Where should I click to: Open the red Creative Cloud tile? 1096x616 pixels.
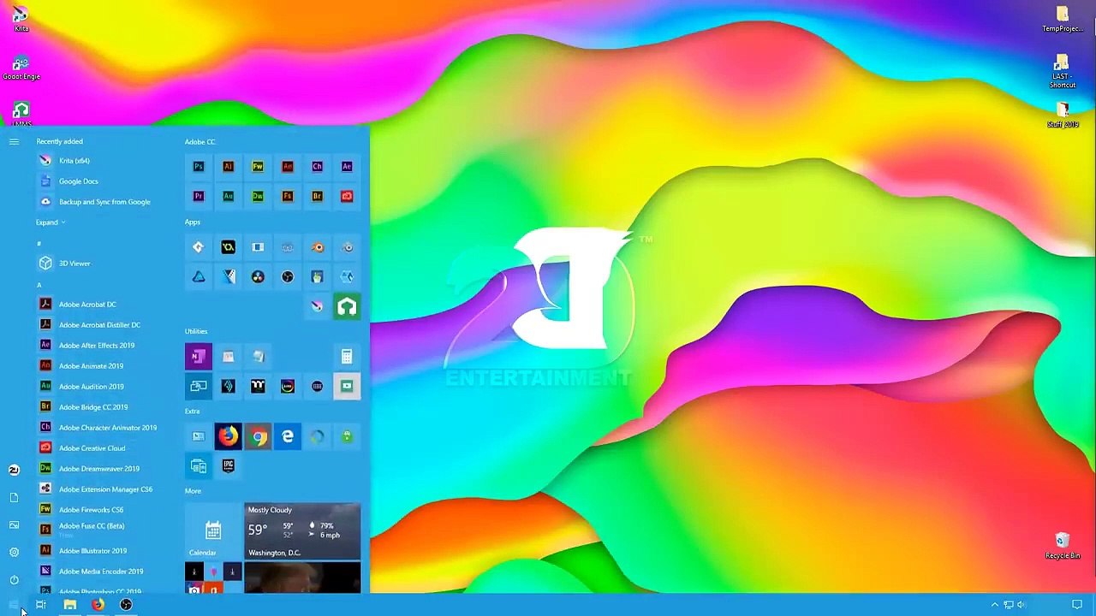pyautogui.click(x=347, y=196)
